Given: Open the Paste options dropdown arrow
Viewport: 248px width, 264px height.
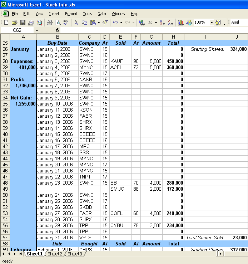Looking at the screenshot, I should (x=99, y=23).
